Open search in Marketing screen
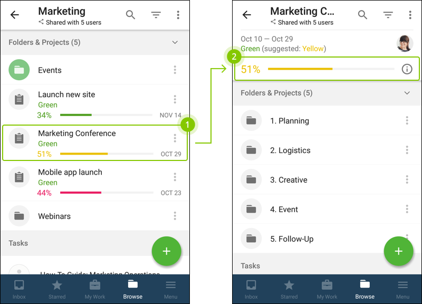The image size is (422, 304). (130, 15)
